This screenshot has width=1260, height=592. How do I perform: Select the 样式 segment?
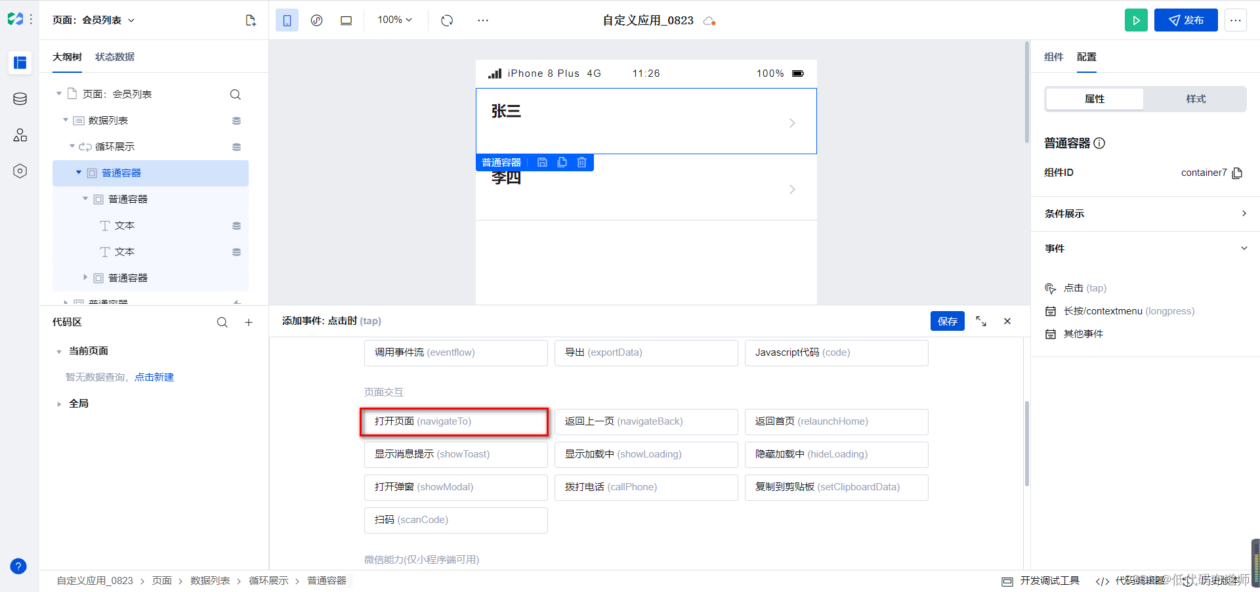[x=1196, y=99]
